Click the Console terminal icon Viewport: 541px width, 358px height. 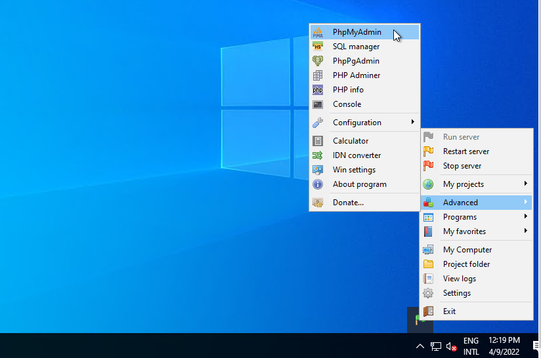318,104
